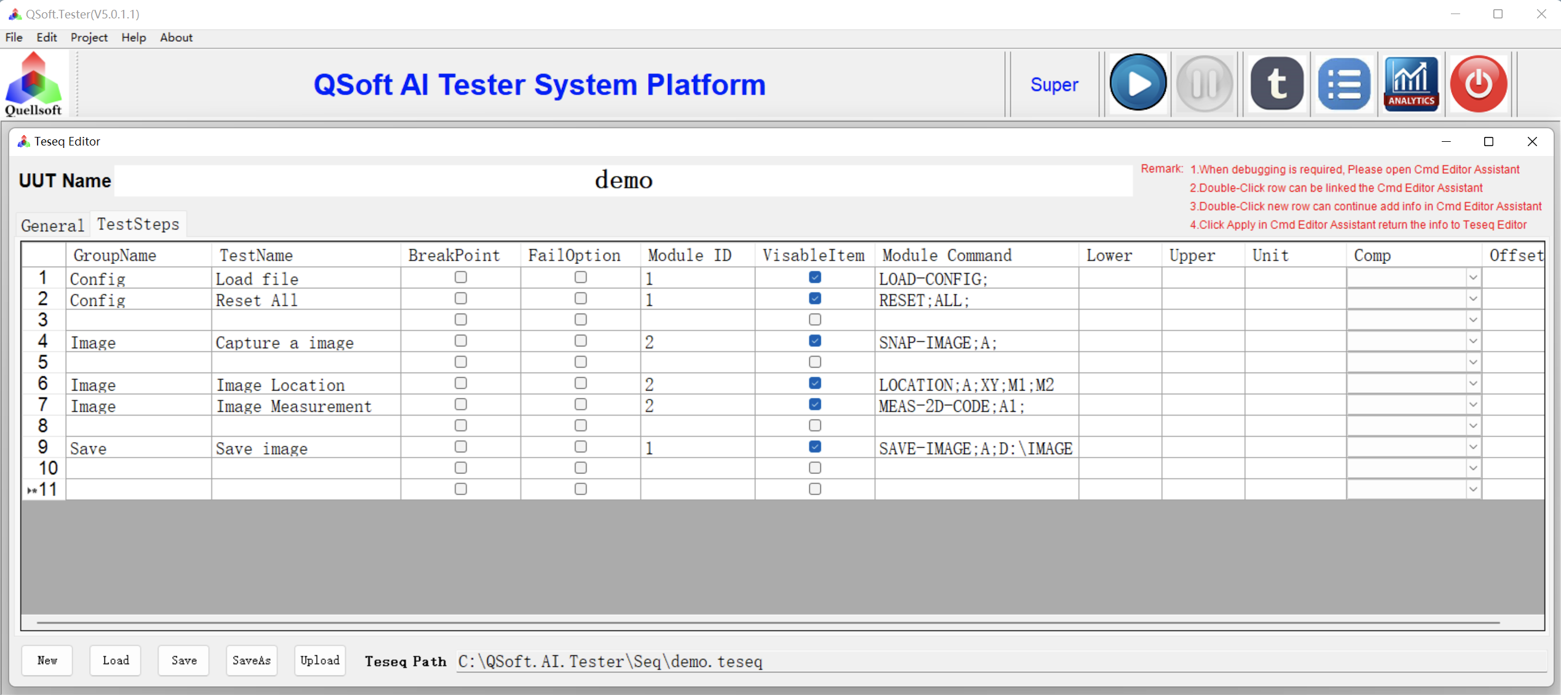Switch to the General tab

(x=52, y=225)
